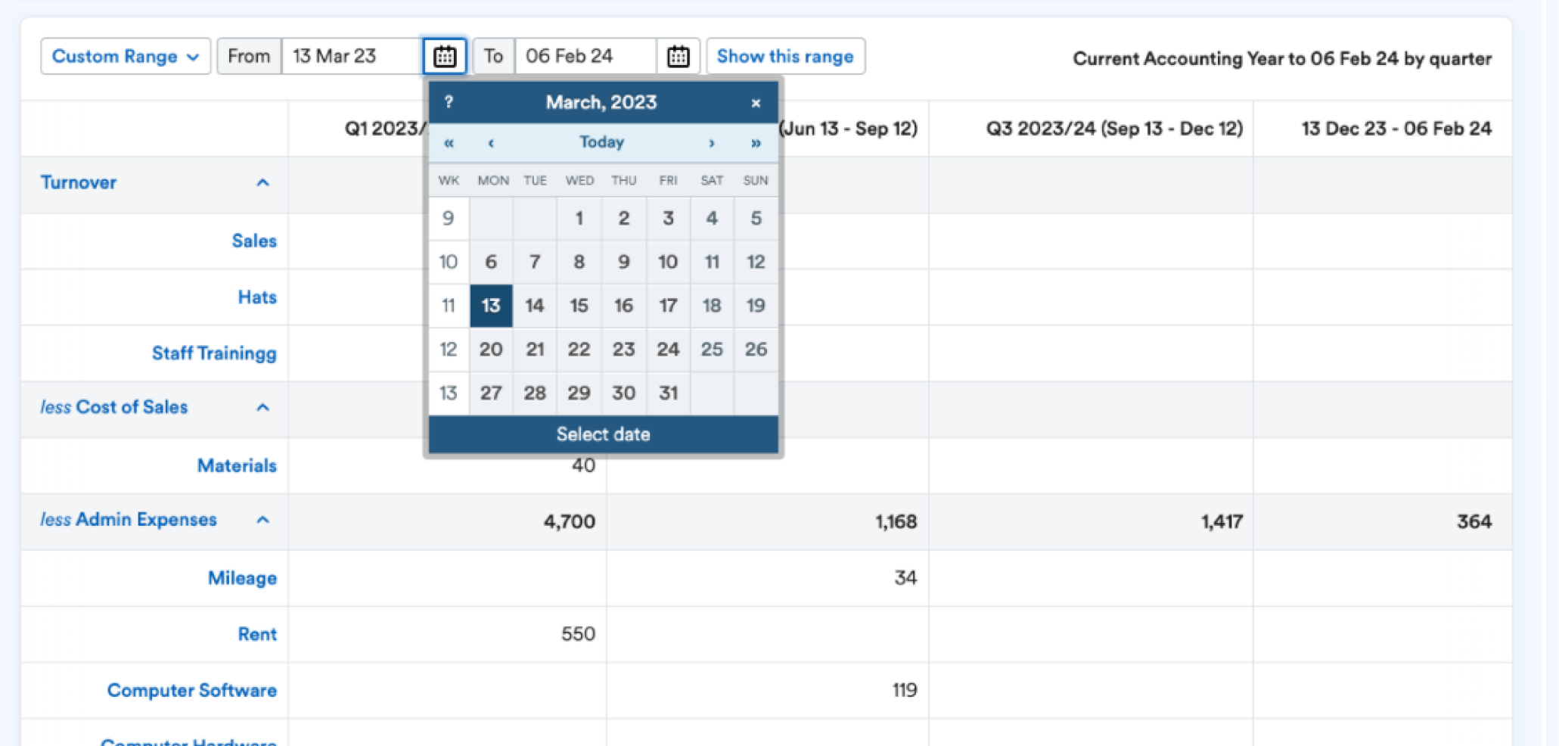Click the Rent value 550
The height and width of the screenshot is (746, 1559).
click(x=579, y=634)
